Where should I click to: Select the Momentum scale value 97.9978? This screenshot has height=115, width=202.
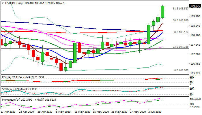tap(195, 107)
